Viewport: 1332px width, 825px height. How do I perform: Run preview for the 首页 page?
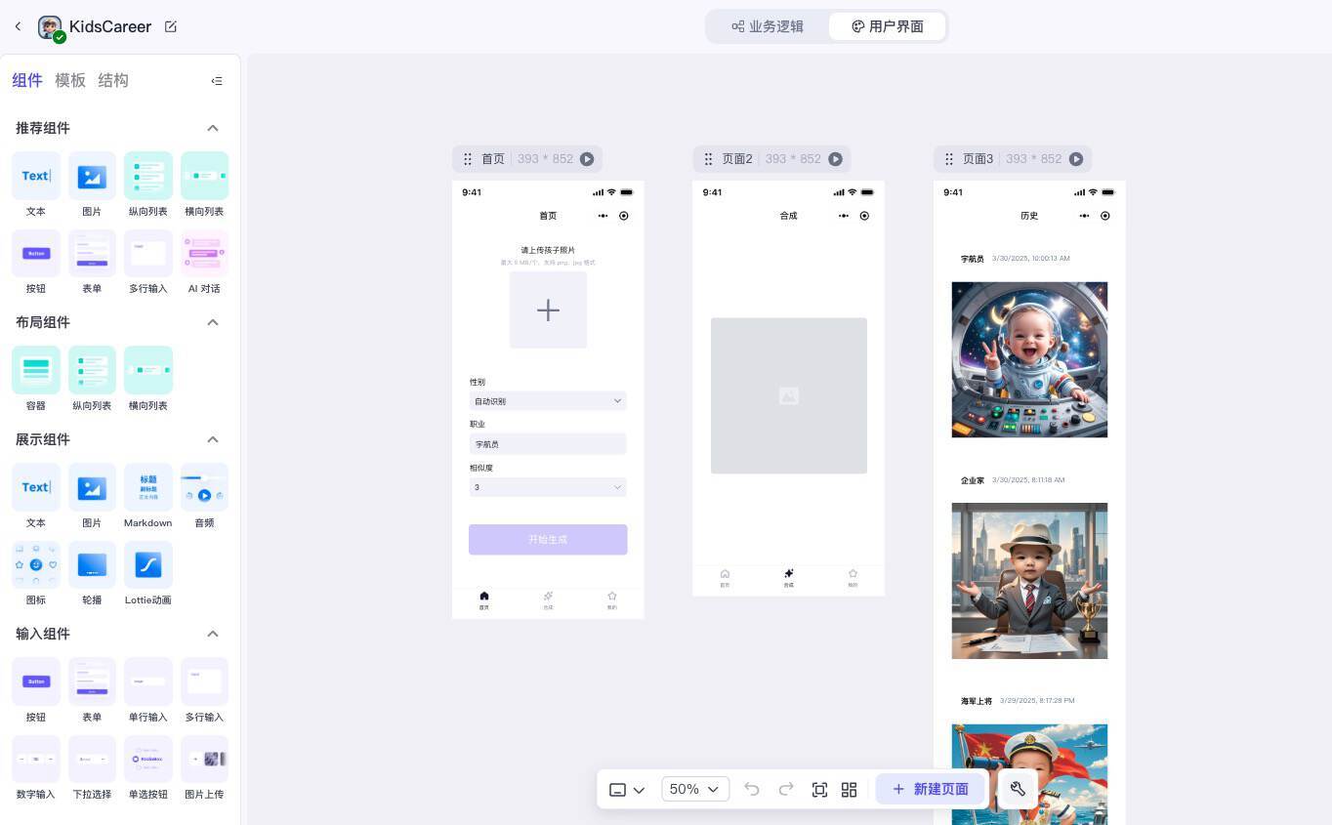tap(587, 158)
